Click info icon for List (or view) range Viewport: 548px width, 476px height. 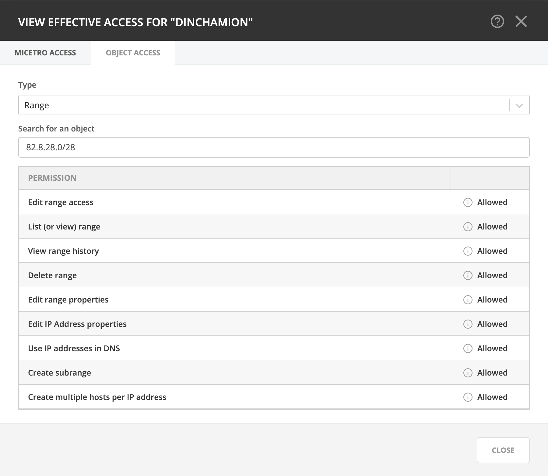(x=468, y=227)
